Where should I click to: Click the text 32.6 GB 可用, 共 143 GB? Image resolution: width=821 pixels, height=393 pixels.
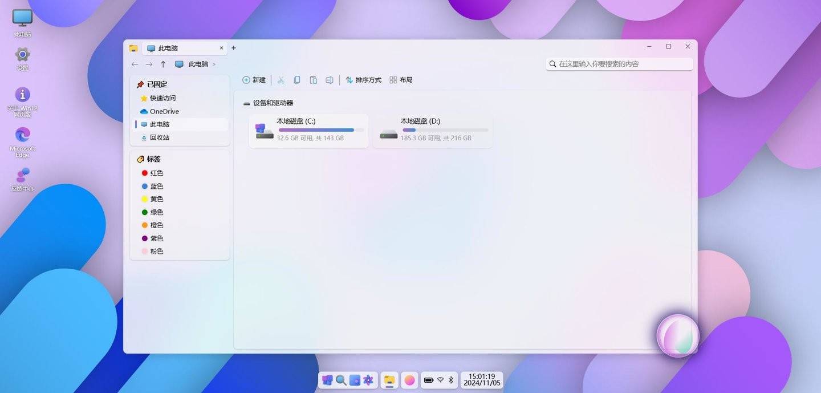(310, 138)
